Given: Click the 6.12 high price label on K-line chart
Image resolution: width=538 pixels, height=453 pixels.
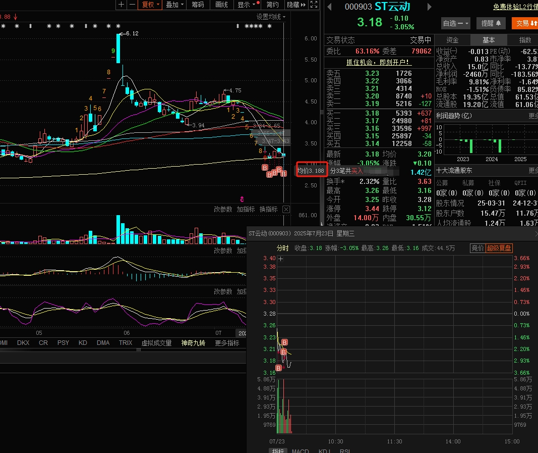Looking at the screenshot, I should click(132, 33).
